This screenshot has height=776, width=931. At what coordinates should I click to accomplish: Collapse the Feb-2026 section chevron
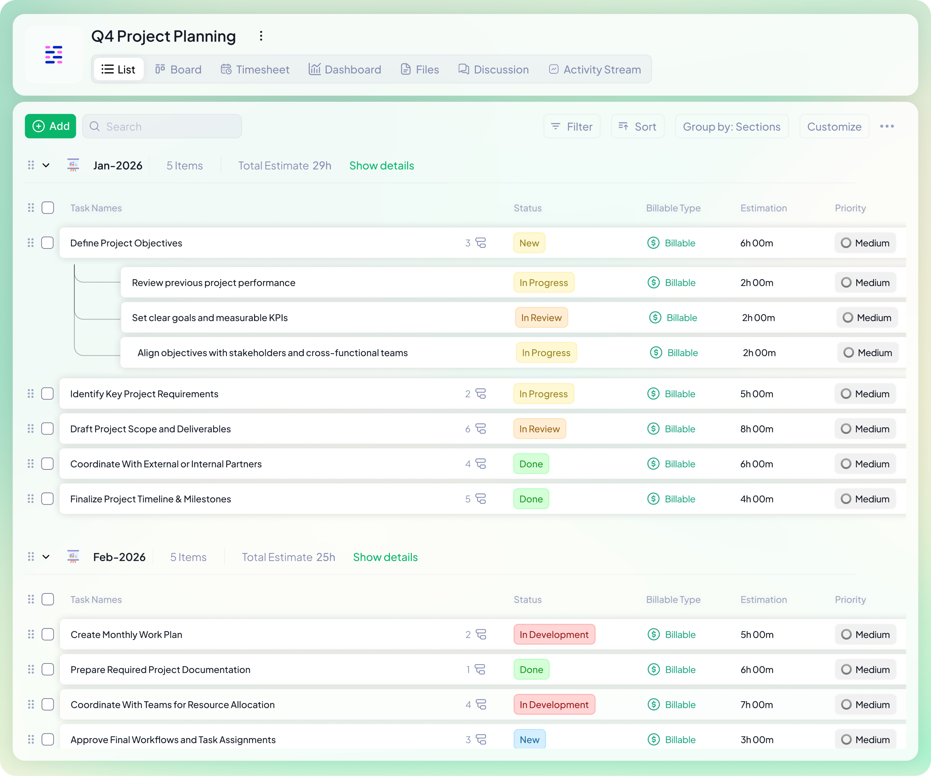coord(46,557)
